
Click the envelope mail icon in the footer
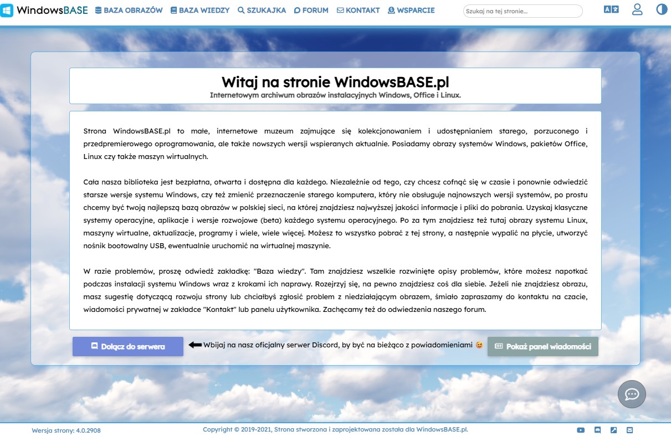[629, 430]
